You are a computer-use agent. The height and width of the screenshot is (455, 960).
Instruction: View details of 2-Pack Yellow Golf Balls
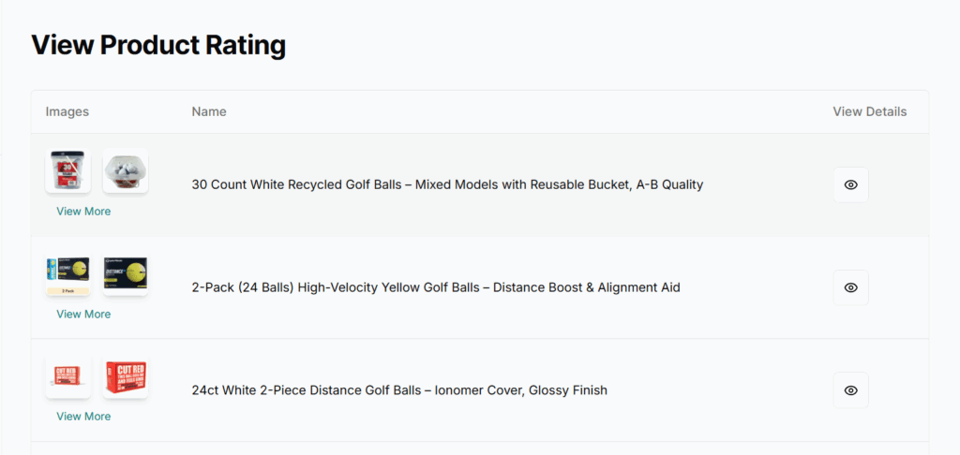click(x=850, y=287)
